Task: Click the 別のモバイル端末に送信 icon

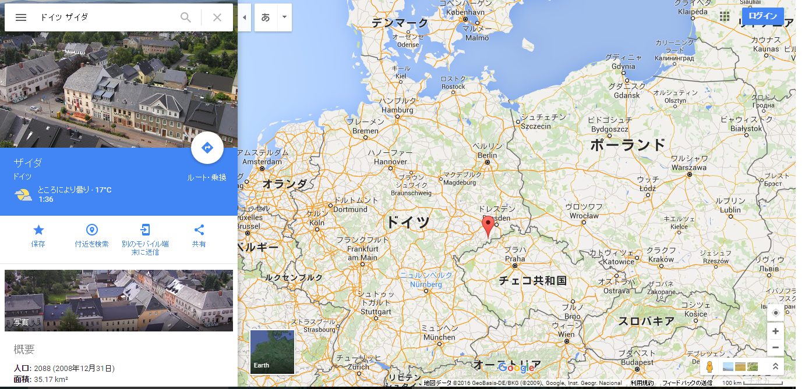Action: point(146,230)
